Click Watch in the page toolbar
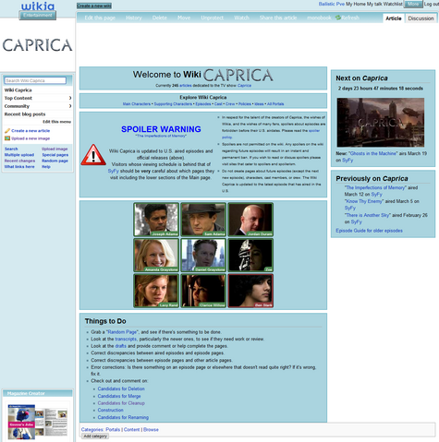Screen dimensions: 439x442 click(x=241, y=18)
